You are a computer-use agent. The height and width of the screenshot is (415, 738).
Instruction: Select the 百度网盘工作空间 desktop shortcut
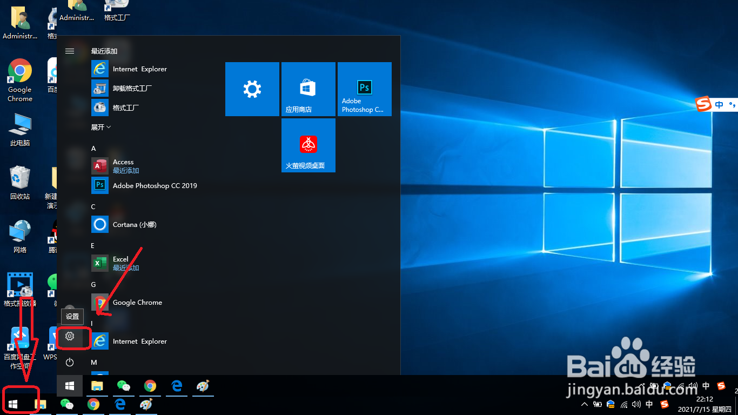tap(20, 348)
